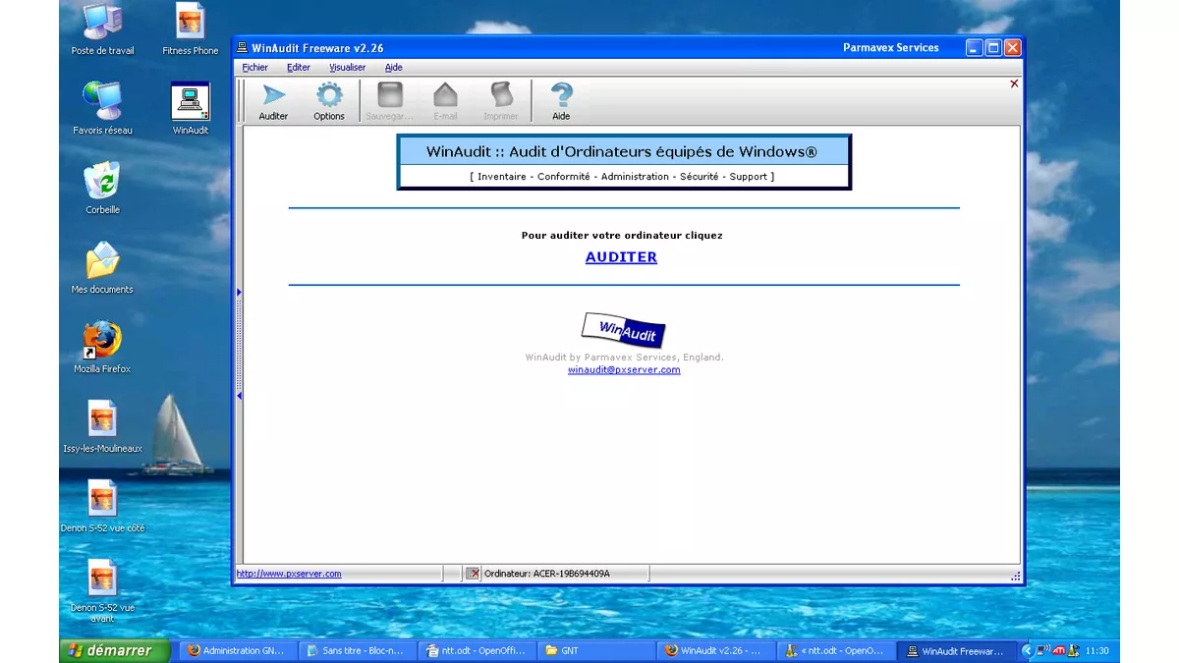This screenshot has height=663, width=1179.
Task: Switch to Sans titre - Bloc-notes taskbar item
Action: click(357, 650)
